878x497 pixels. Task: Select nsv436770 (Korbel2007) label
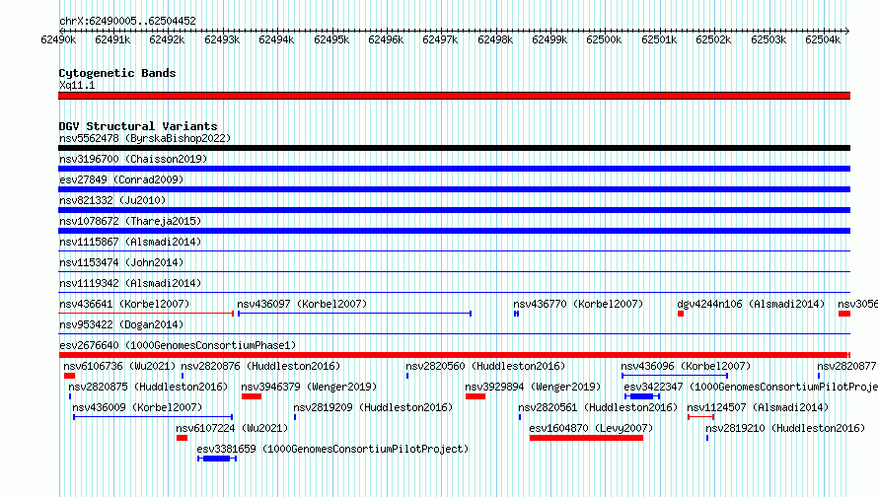578,304
